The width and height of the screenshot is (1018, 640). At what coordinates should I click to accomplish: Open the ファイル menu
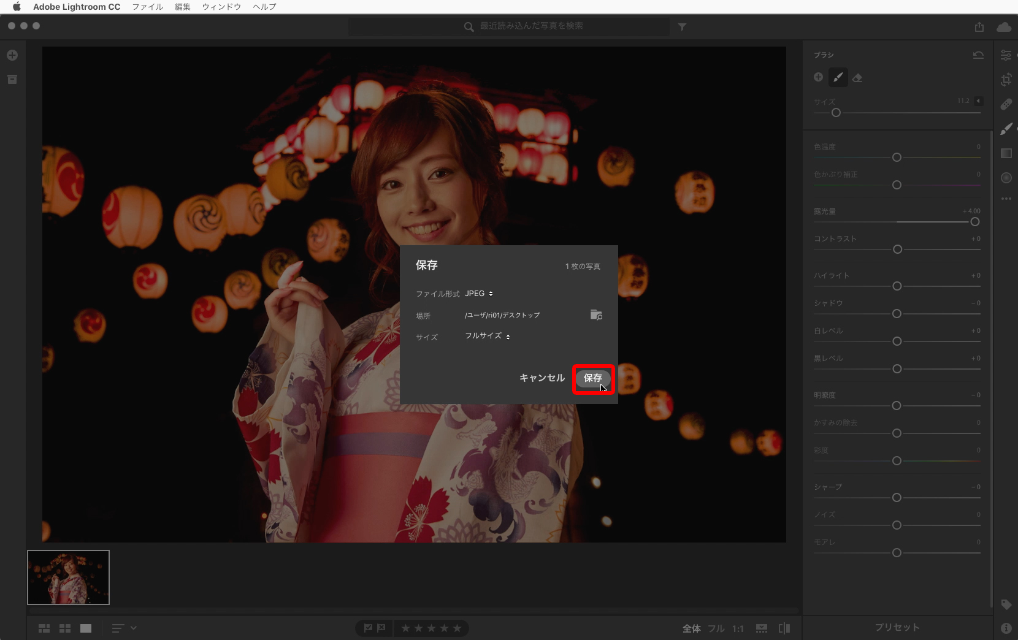coord(148,7)
